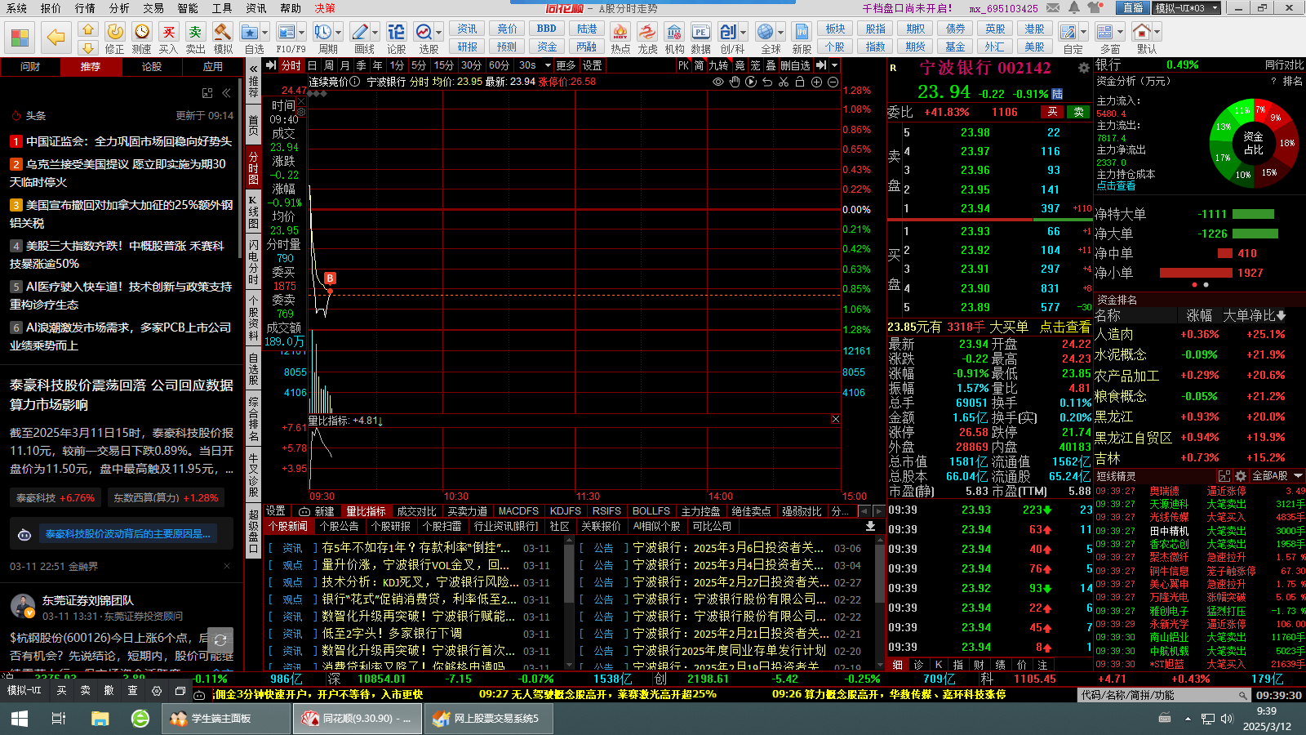Image resolution: width=1306 pixels, height=735 pixels.
Task: Zoom in with the plus circle icon
Action: point(816,82)
